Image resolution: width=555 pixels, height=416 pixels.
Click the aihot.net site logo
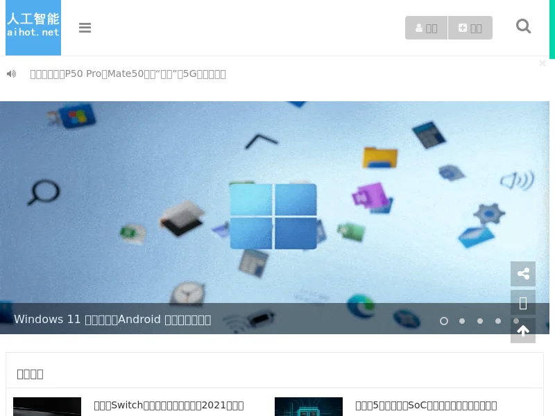coord(33,28)
